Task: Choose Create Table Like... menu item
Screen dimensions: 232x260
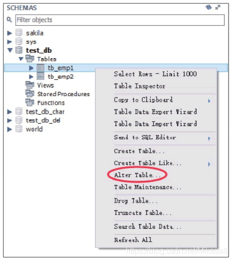Action: tap(148, 163)
